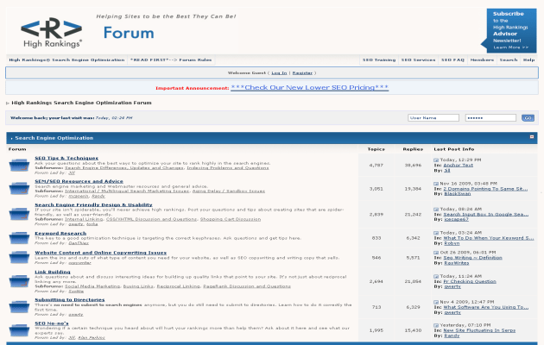544x345 pixels.
Task: Click last-post icon beside Oct 26 2009
Action: click(436, 253)
